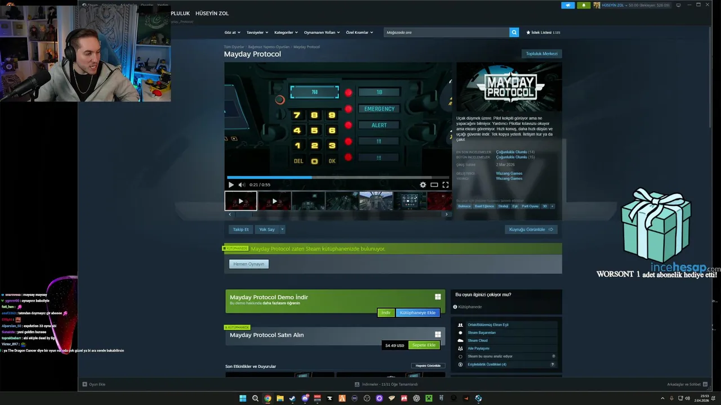Open İndirmeler downloads status
Screen dimensions: 721x405
386,384
